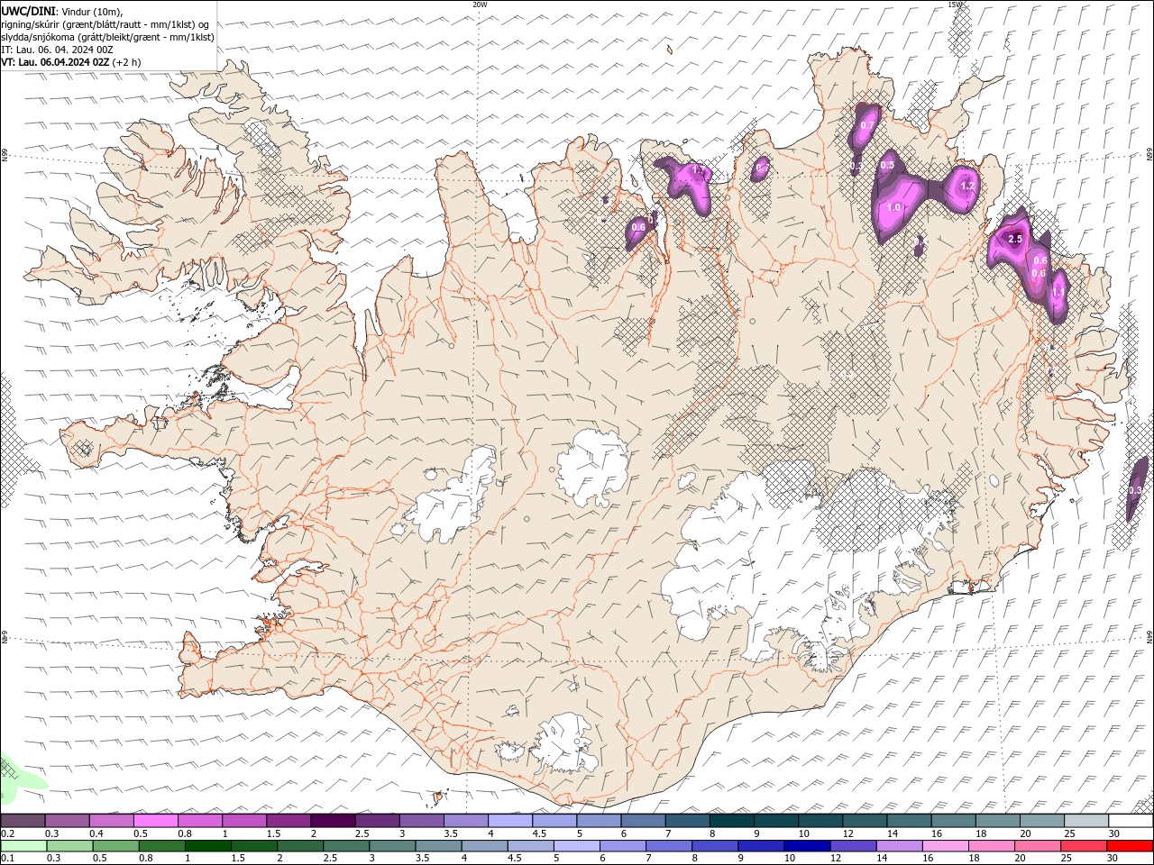The image size is (1154, 865).
Task: Click the 20W longitude label at top
Action: 480,5
